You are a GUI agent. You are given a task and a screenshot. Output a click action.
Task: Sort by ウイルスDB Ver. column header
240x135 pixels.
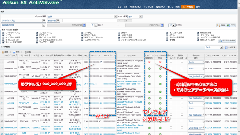click(213, 56)
